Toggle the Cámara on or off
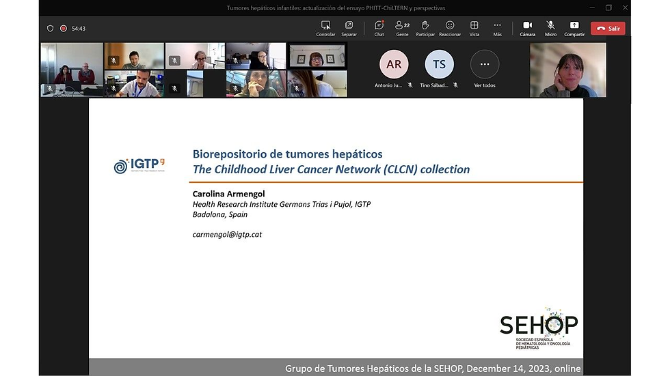Viewport: 670px width, 376px height. tap(527, 28)
